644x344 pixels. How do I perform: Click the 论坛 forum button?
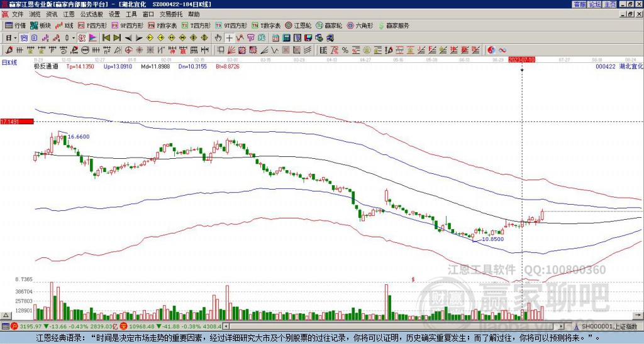pos(595,4)
